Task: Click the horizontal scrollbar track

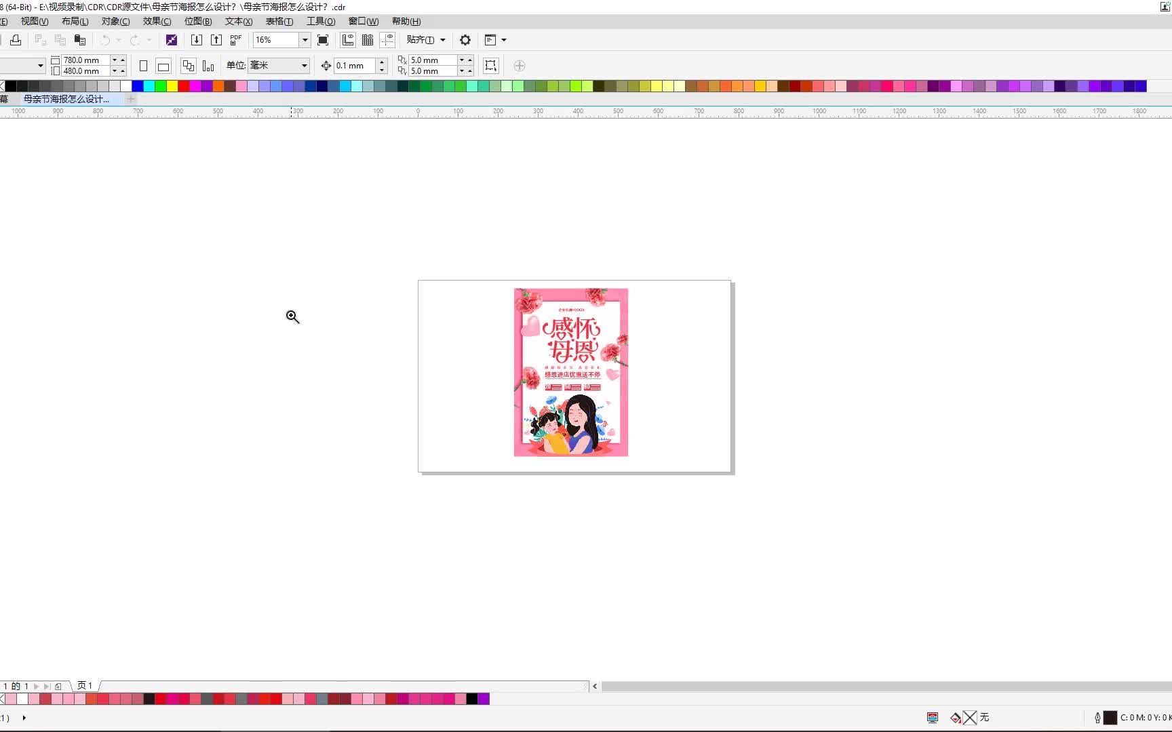Action: point(886,687)
